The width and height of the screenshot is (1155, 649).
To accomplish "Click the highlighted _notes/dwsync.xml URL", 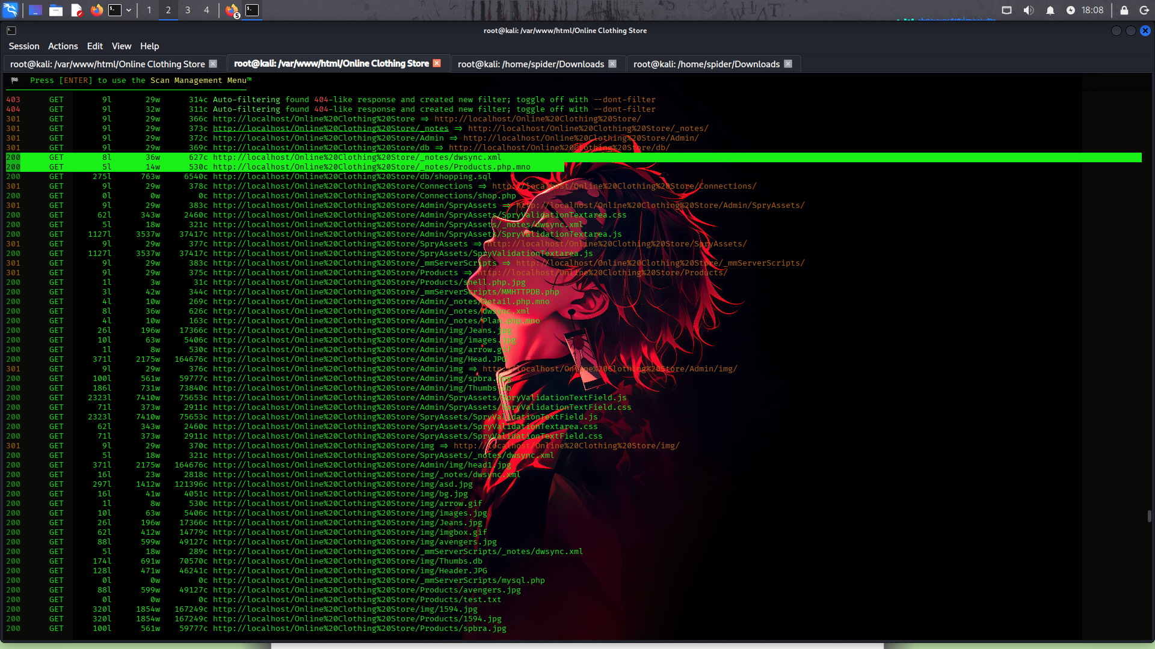I will (x=357, y=157).
